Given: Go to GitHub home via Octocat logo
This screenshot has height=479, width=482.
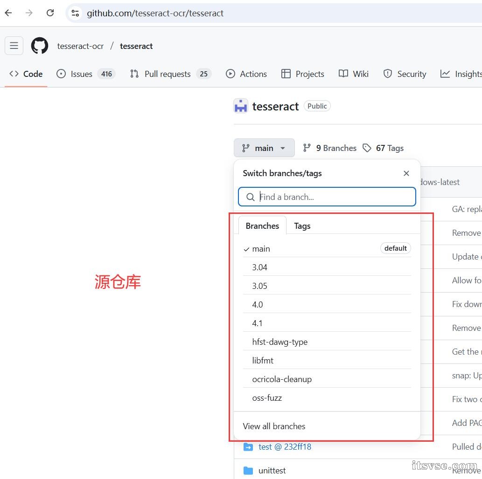Looking at the screenshot, I should pos(40,46).
